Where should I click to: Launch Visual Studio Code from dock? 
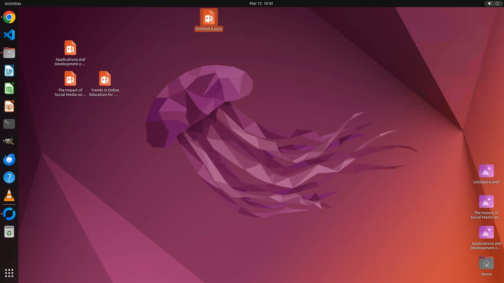point(9,35)
